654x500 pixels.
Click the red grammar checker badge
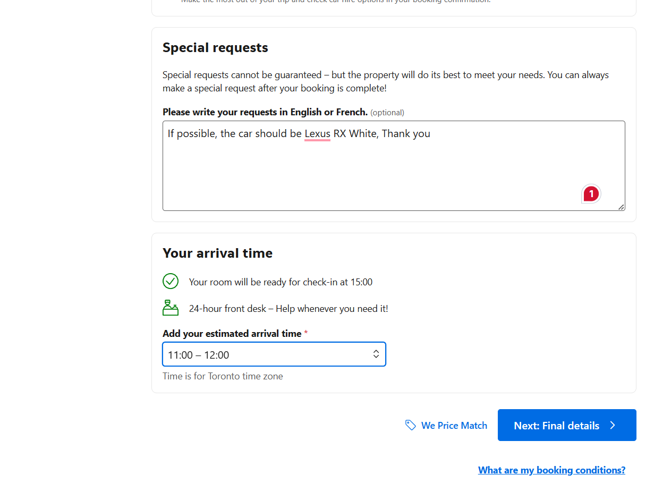(x=591, y=194)
